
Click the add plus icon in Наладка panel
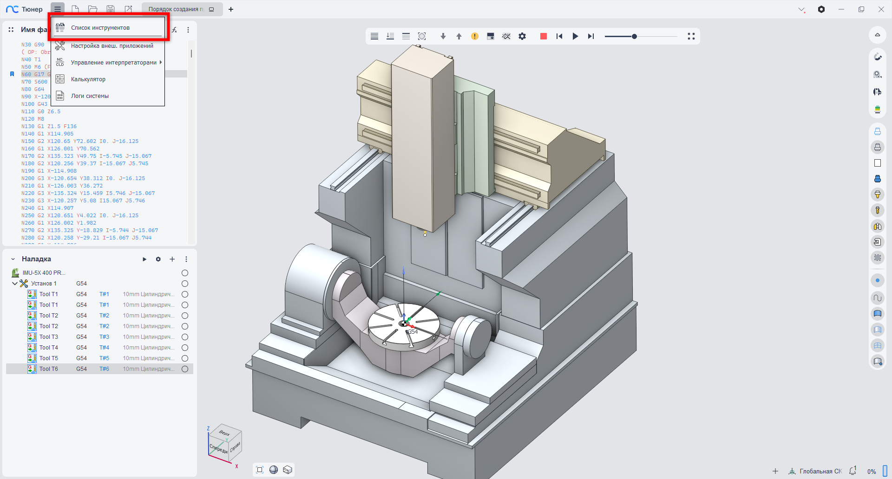[172, 259]
